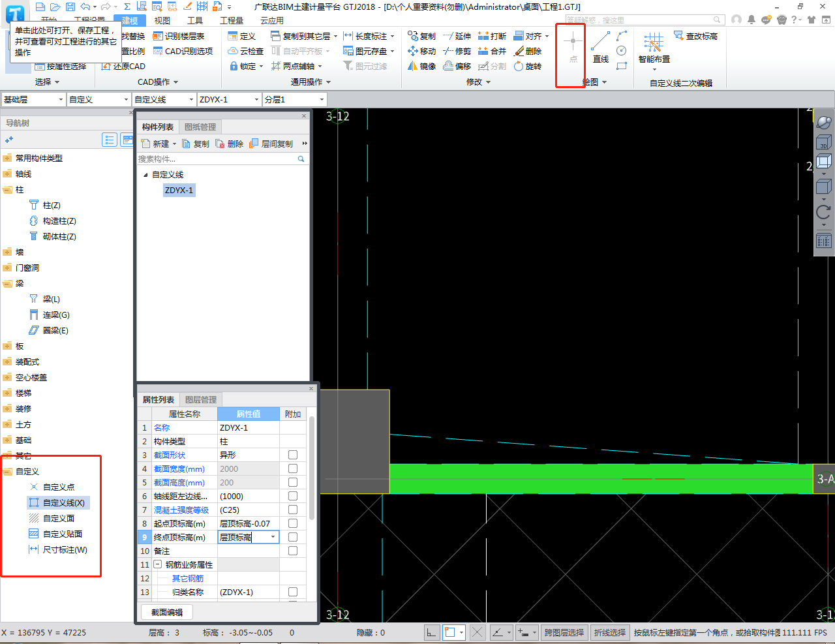Toggle 终点顶标高 additional checkbox
The height and width of the screenshot is (644, 835).
coord(293,537)
